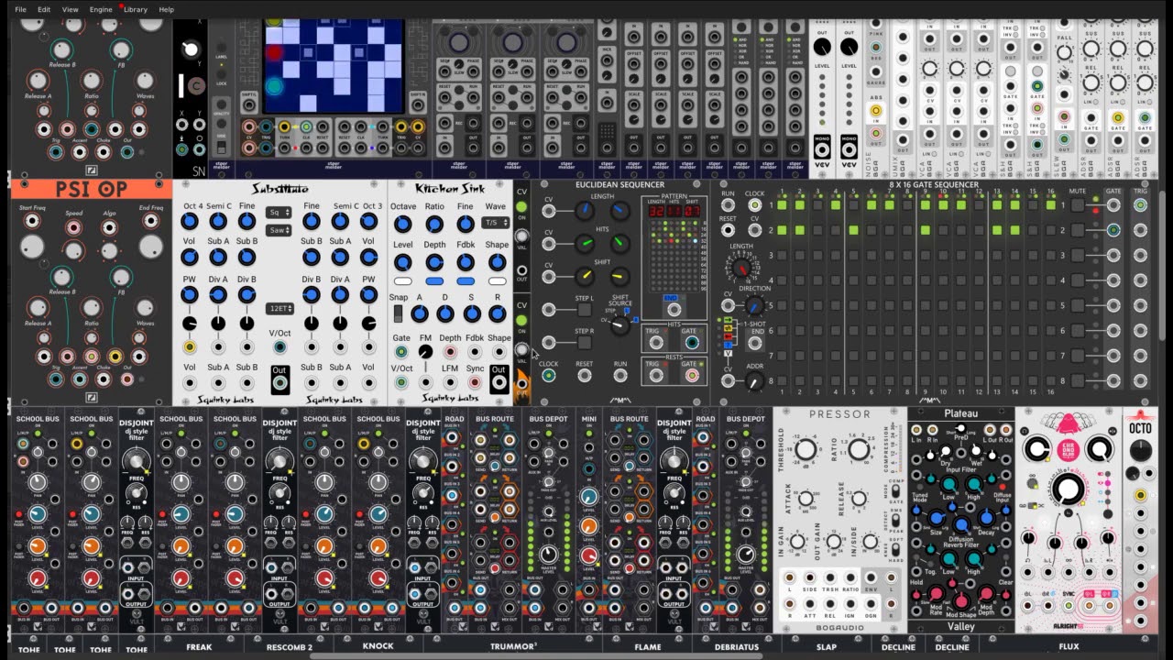
Task: Click Kitchen Sink Octave knob
Action: coord(402,223)
